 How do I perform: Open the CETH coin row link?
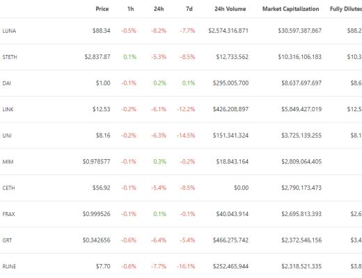[8, 188]
